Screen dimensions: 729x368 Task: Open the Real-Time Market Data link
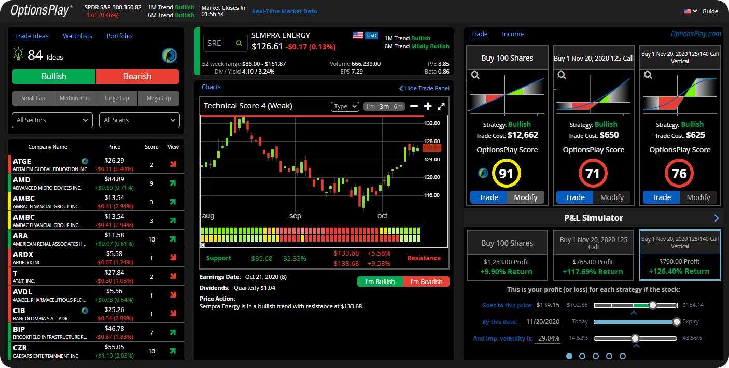point(284,11)
